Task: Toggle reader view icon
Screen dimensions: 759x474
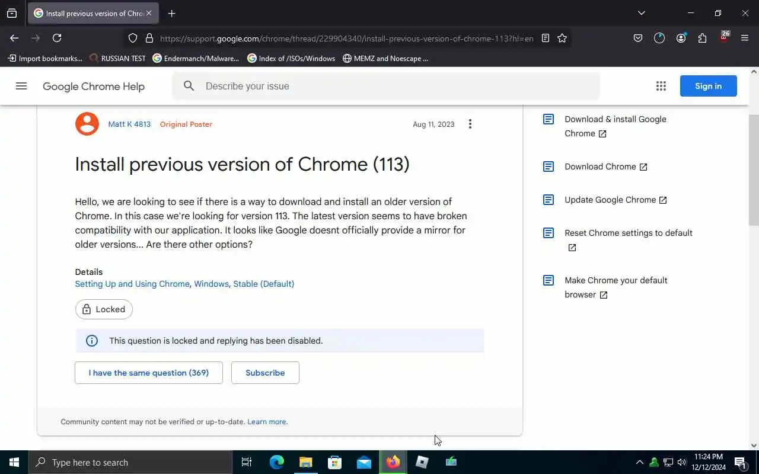Action: coord(546,38)
